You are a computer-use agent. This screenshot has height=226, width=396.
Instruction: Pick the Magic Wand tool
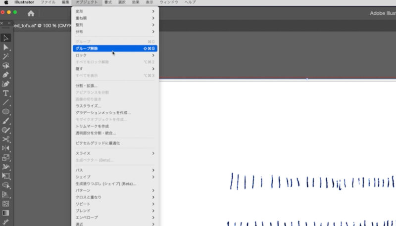tap(6, 56)
